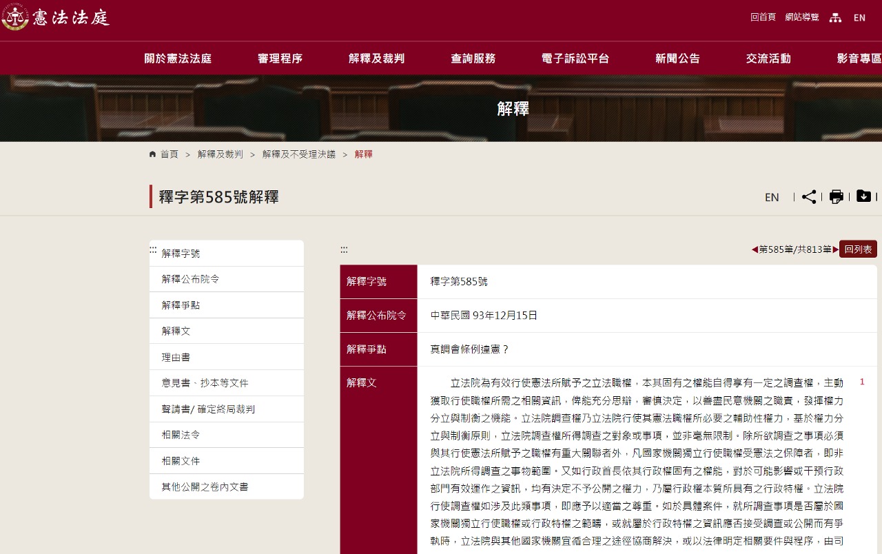Go to previous record with left arrow
Viewport: 882px width, 554px height.
coord(755,249)
